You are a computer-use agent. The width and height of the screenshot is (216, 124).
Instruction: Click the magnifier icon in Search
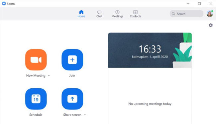tap(173, 14)
